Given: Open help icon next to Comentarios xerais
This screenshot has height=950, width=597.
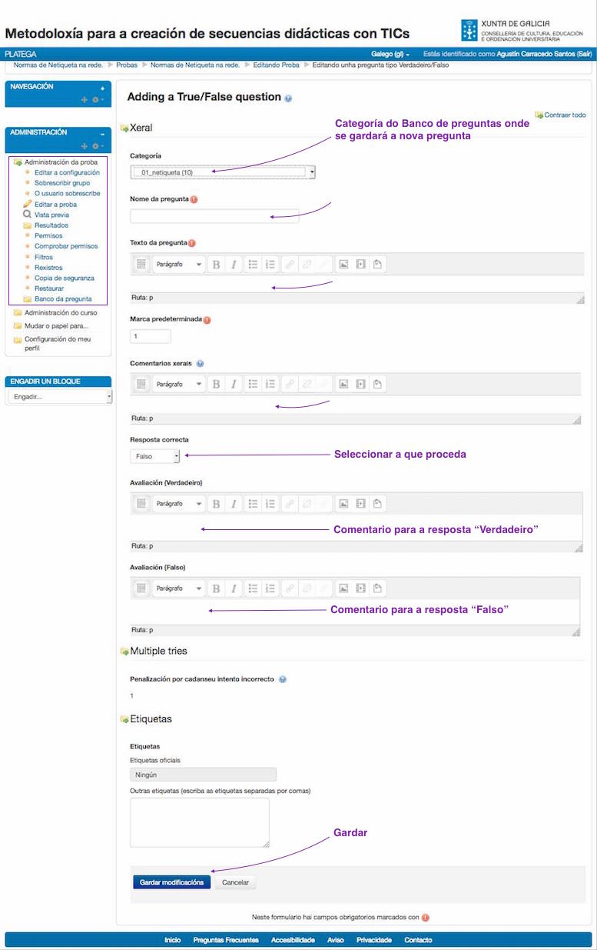Looking at the screenshot, I should click(200, 363).
